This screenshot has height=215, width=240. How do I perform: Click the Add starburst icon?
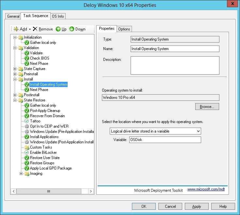16,29
